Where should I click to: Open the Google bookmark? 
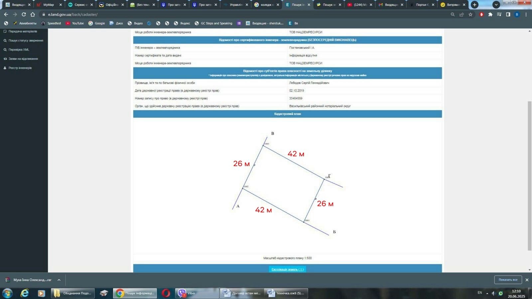tap(97, 23)
